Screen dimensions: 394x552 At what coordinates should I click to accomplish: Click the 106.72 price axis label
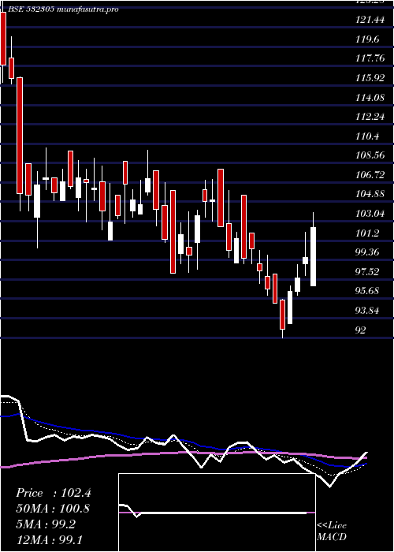point(370,174)
